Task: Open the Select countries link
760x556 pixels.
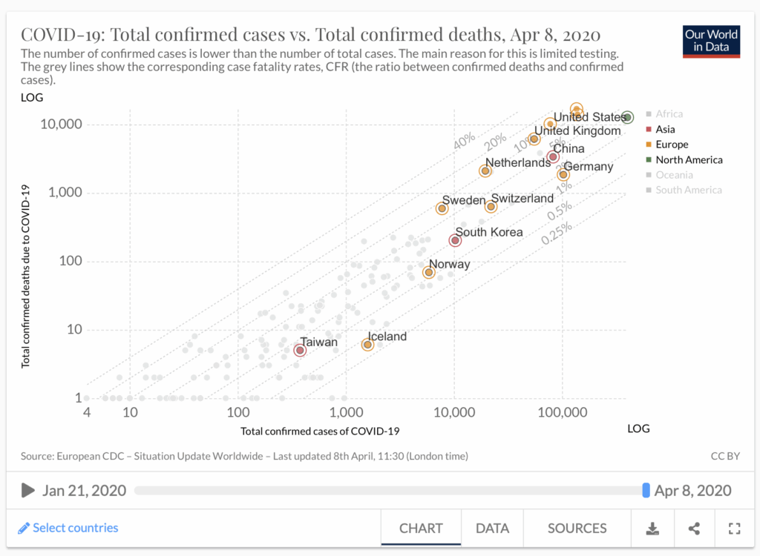Action: click(x=75, y=528)
